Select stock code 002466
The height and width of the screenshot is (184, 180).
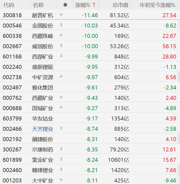(x=12, y=129)
